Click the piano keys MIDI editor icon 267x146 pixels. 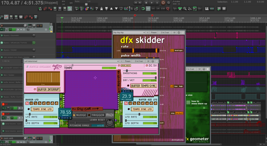coord(207,9)
